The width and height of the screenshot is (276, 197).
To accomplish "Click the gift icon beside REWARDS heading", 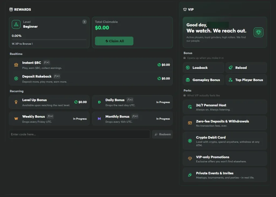I will tap(11, 9).
